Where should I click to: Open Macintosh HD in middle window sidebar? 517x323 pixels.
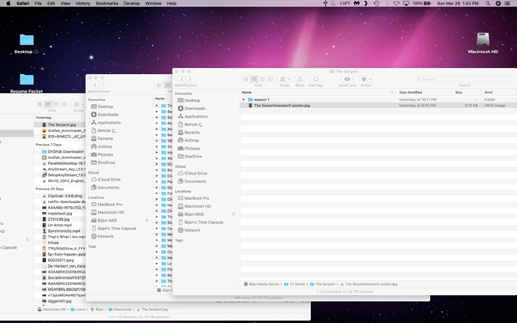pos(107,213)
